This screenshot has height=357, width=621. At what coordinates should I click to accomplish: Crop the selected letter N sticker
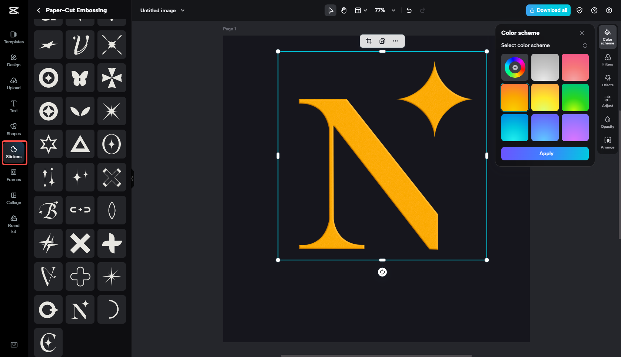[369, 41]
